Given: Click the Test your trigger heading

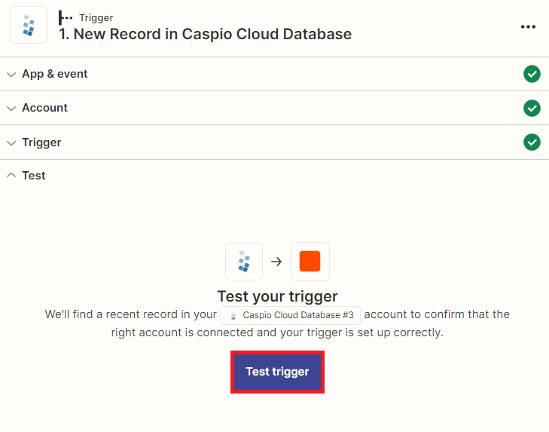Looking at the screenshot, I should 277,296.
